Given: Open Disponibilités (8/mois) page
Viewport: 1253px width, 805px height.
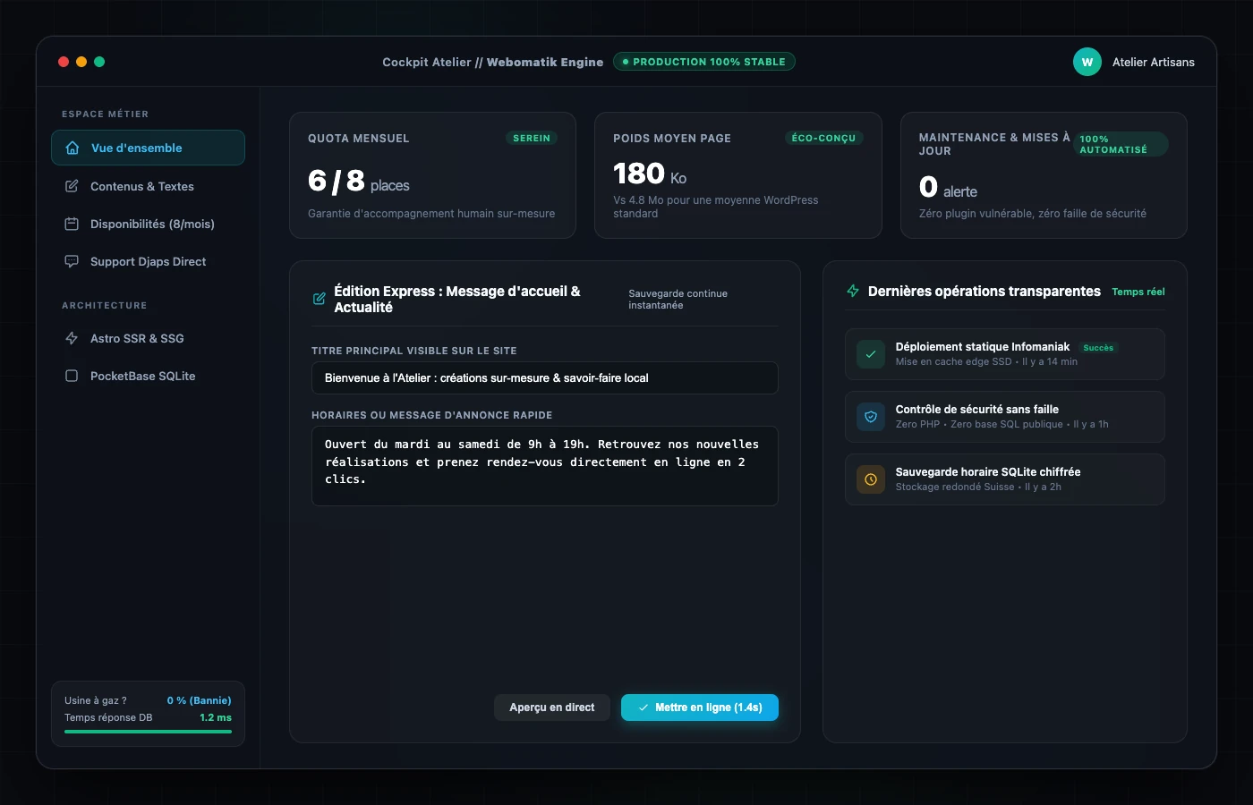Looking at the screenshot, I should (x=148, y=224).
